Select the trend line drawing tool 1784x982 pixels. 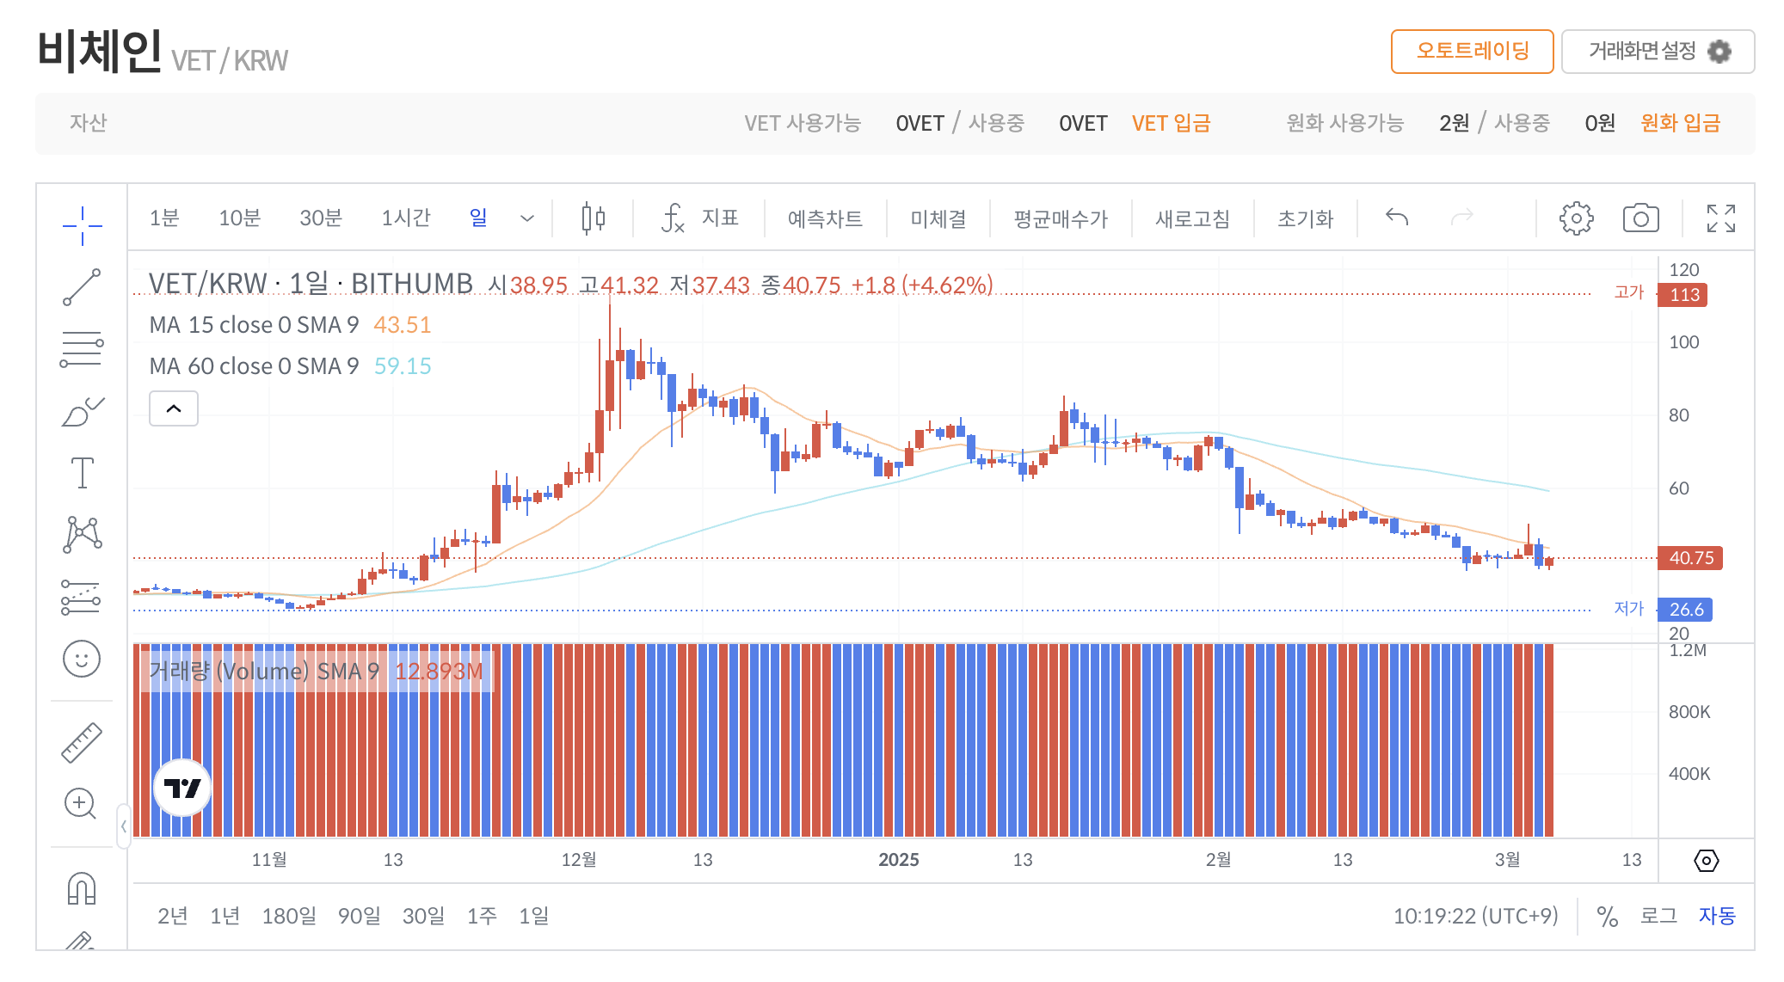(82, 287)
